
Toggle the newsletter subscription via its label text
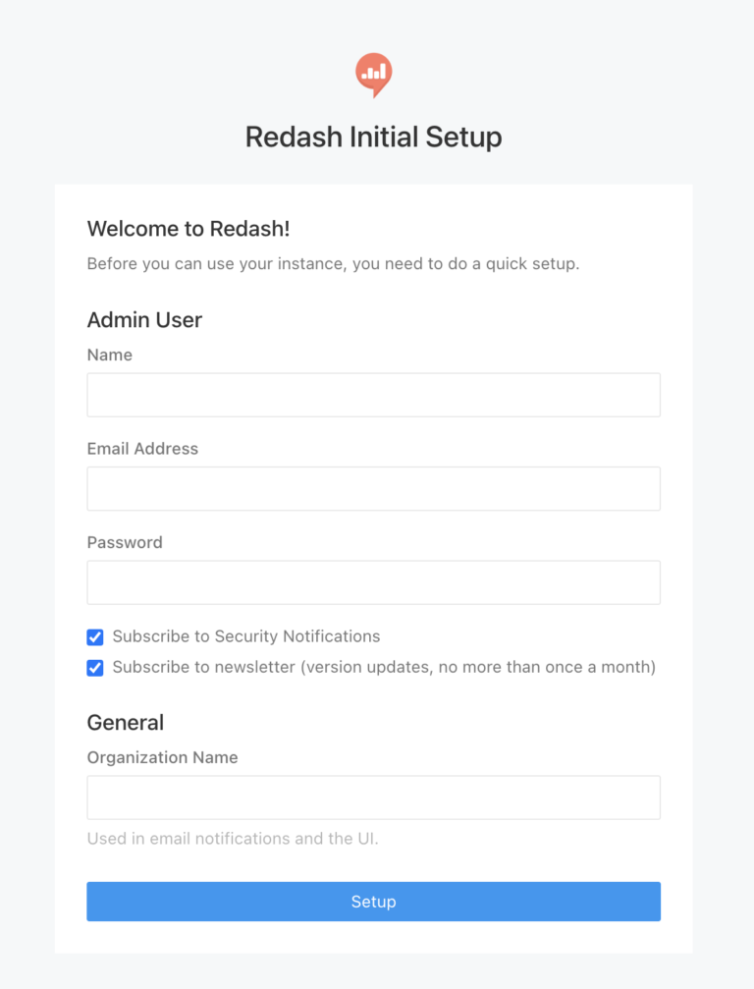(x=387, y=667)
